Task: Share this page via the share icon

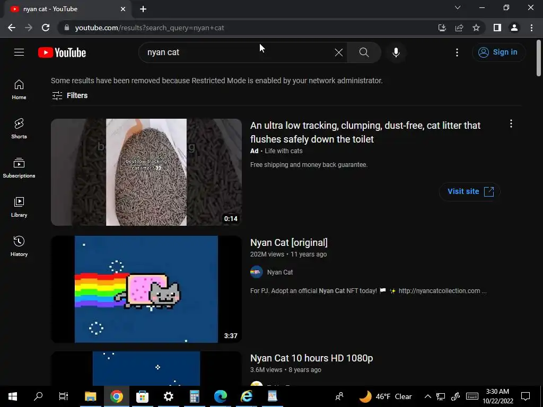Action: click(459, 28)
